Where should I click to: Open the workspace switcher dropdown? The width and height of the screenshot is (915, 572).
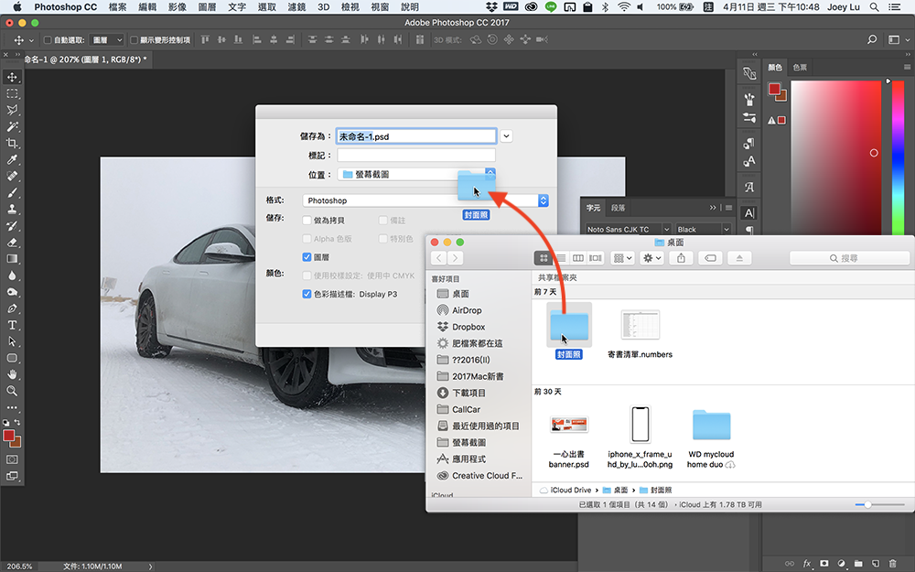point(899,39)
